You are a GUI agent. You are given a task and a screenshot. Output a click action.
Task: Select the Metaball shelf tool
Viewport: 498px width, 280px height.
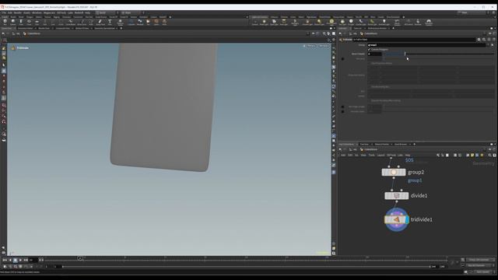coord(140,22)
